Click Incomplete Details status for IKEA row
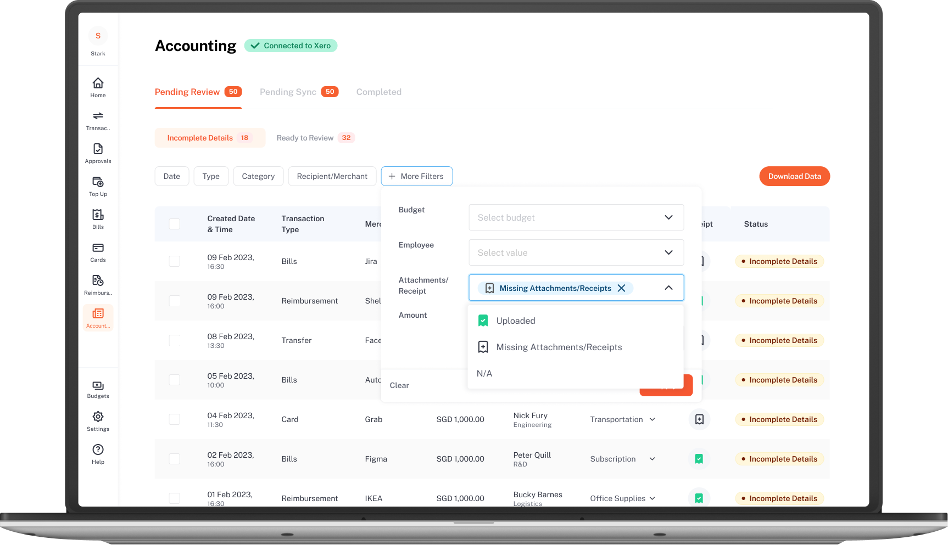The height and width of the screenshot is (545, 948). point(779,498)
